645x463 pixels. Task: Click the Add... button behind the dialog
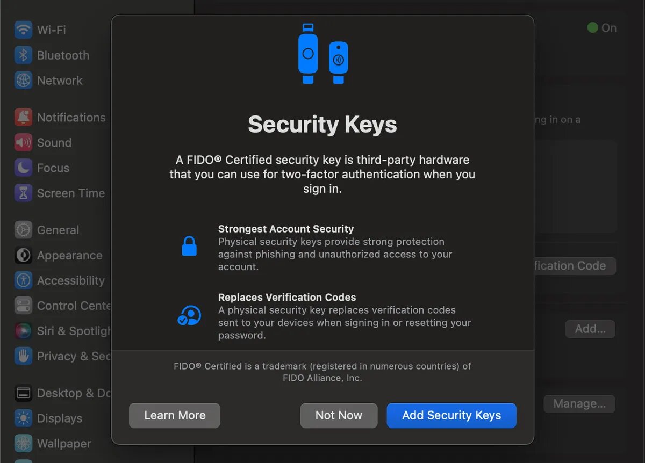[590, 329]
